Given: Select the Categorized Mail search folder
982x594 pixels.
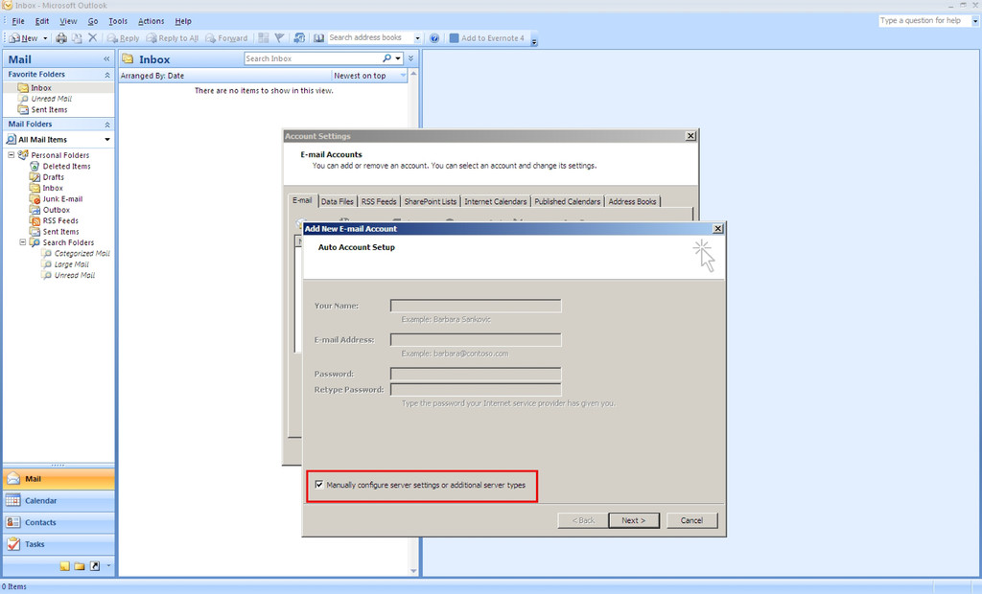Looking at the screenshot, I should 82,254.
